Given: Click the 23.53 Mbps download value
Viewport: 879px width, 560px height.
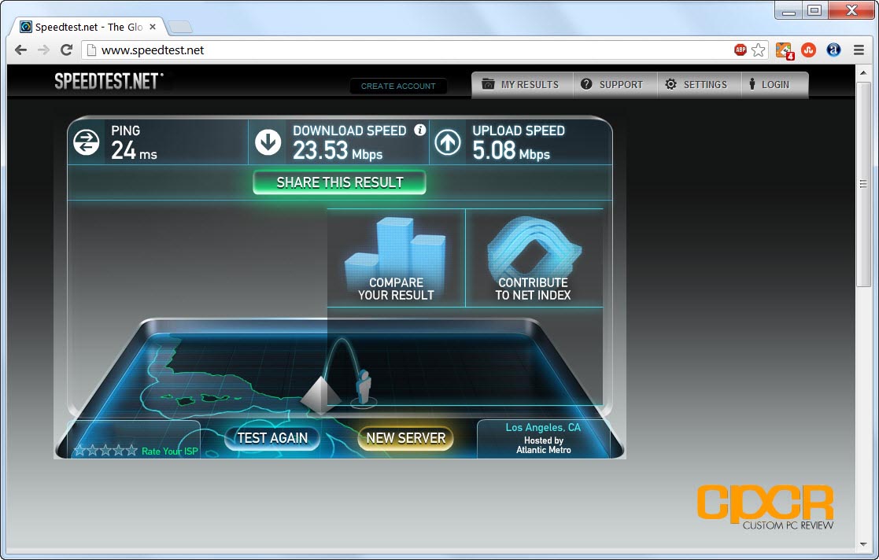Looking at the screenshot, I should click(x=338, y=150).
